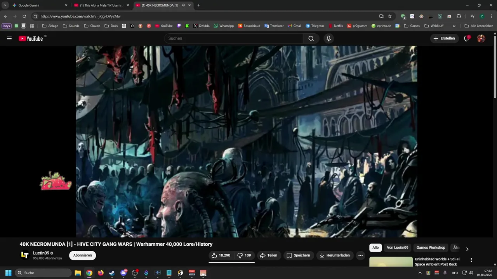Open the Netflix bookmark
The image size is (497, 279).
[335, 26]
